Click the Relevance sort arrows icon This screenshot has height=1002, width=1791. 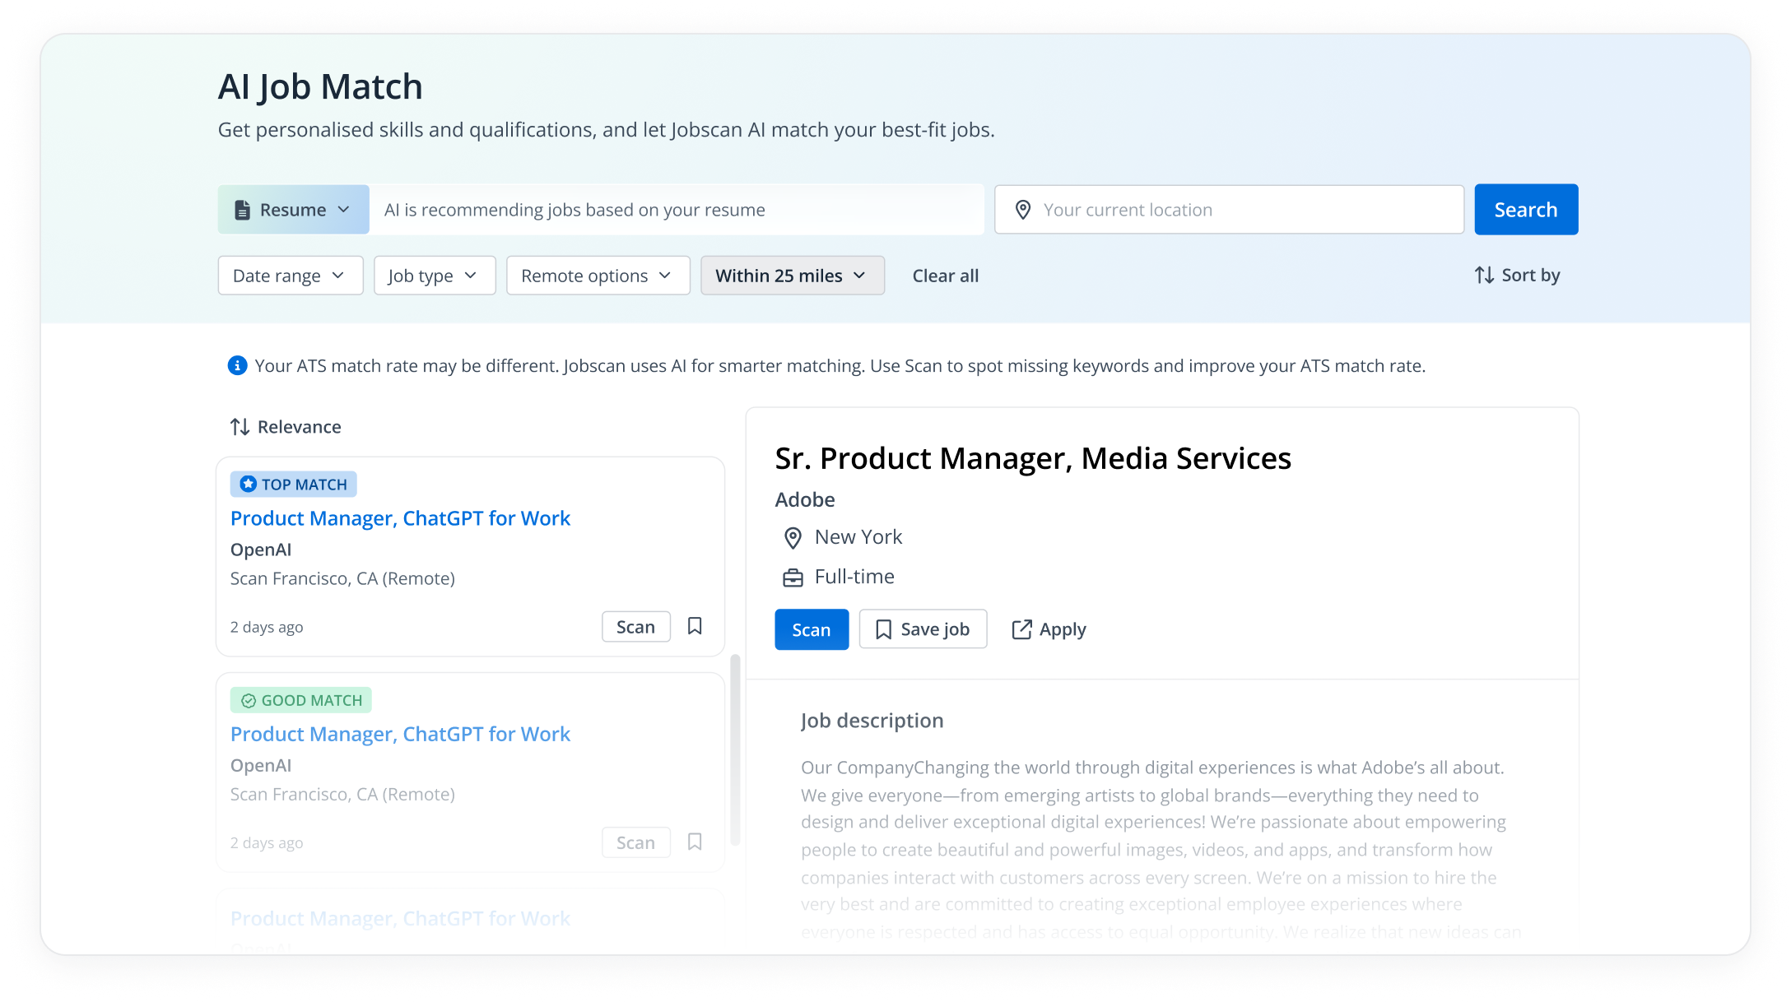240,427
